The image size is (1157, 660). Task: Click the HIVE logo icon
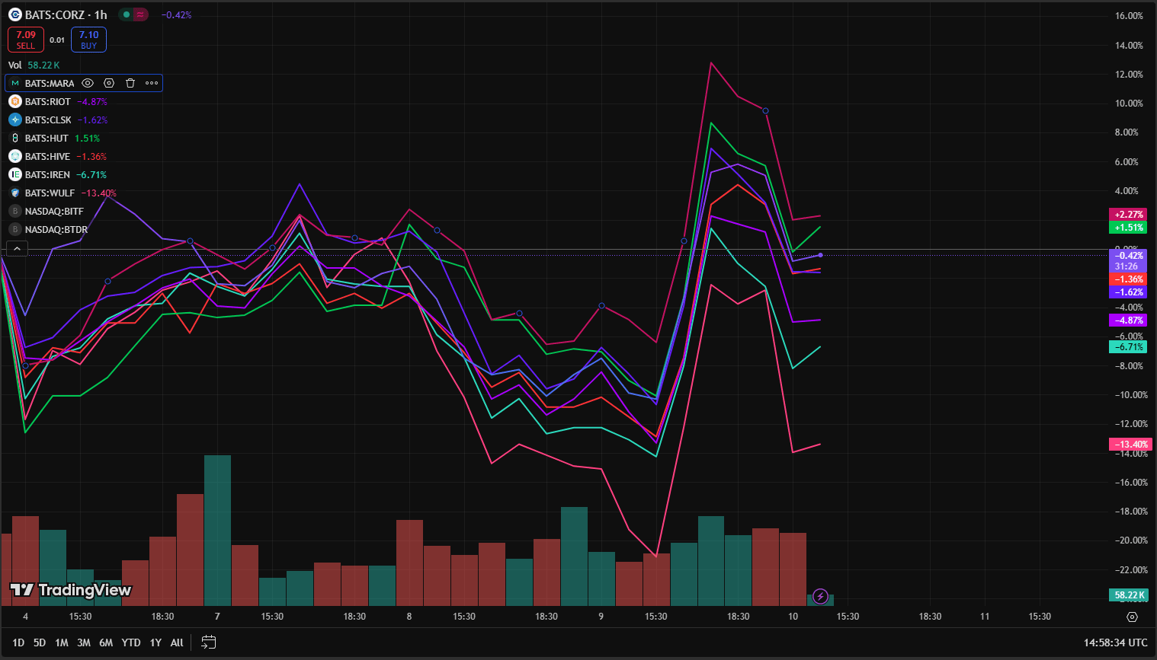(x=14, y=156)
